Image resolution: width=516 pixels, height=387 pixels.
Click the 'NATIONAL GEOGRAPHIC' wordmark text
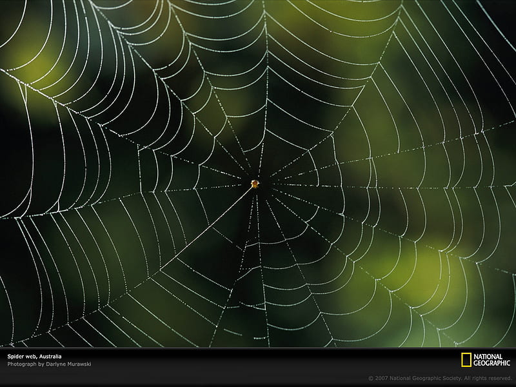491,360
